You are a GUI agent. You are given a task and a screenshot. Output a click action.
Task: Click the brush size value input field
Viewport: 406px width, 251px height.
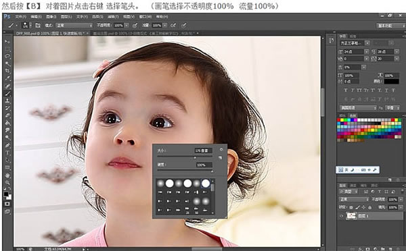204,150
